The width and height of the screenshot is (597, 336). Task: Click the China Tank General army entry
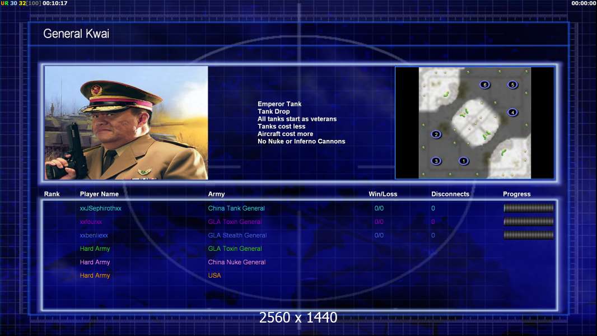(236, 208)
